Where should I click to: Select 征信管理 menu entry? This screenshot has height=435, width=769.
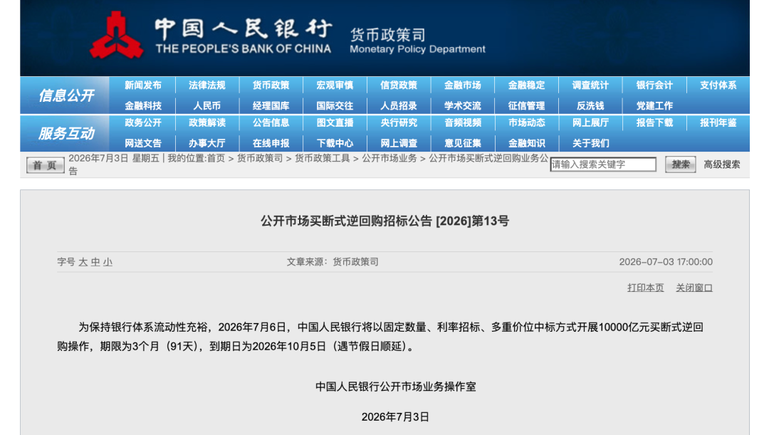pyautogui.click(x=526, y=105)
